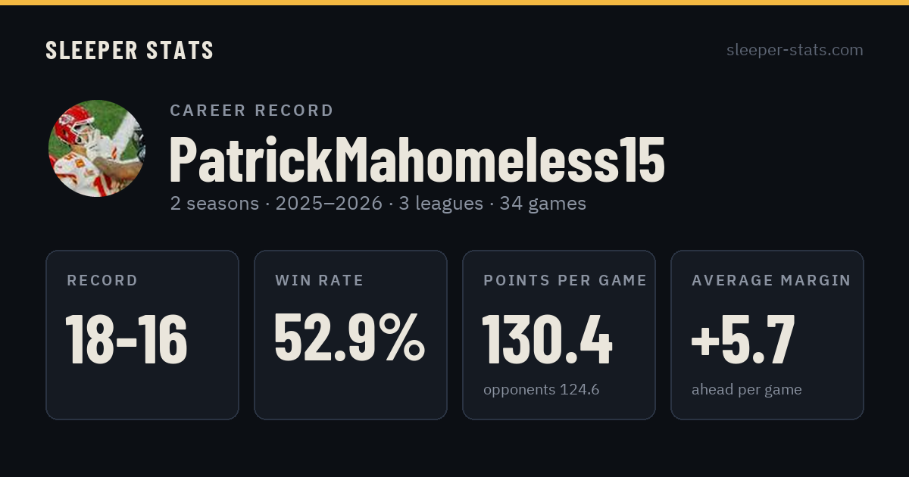The height and width of the screenshot is (477, 909).
Task: Click the RECORD card label
Action: click(102, 280)
